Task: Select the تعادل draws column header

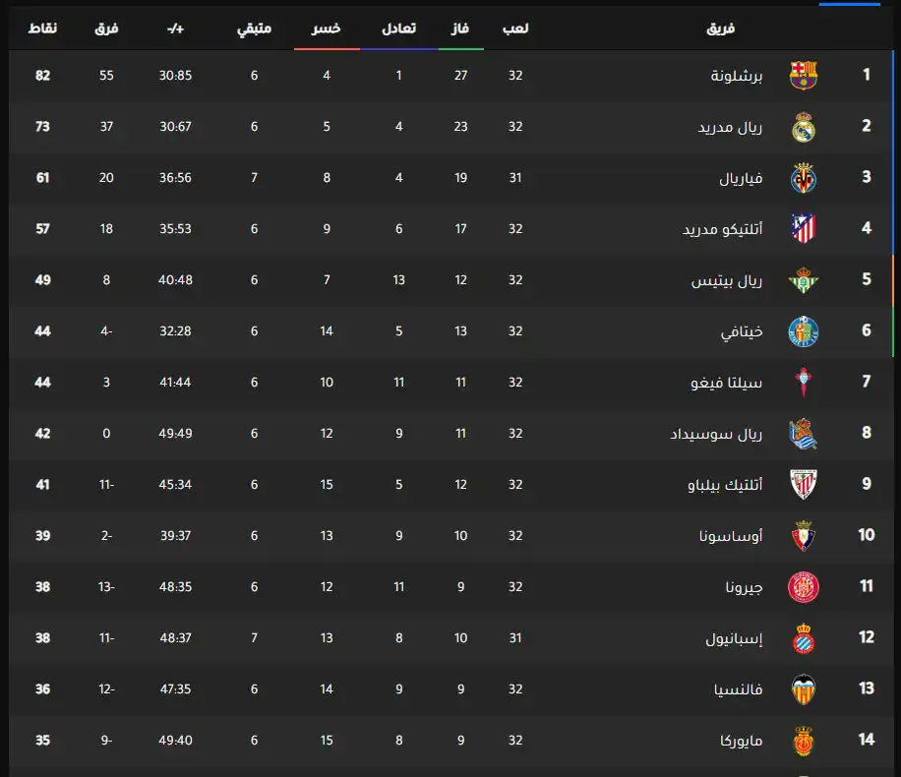Action: pyautogui.click(x=398, y=30)
